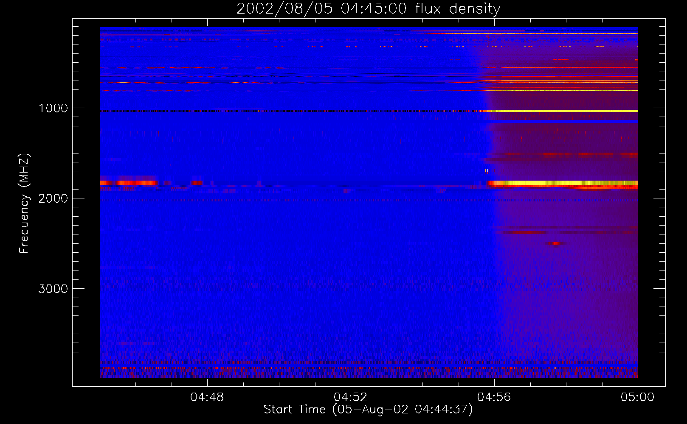
Task: Select the 'Start Time (05-Aug-02 04:44:37)' axis label
Action: (368, 410)
